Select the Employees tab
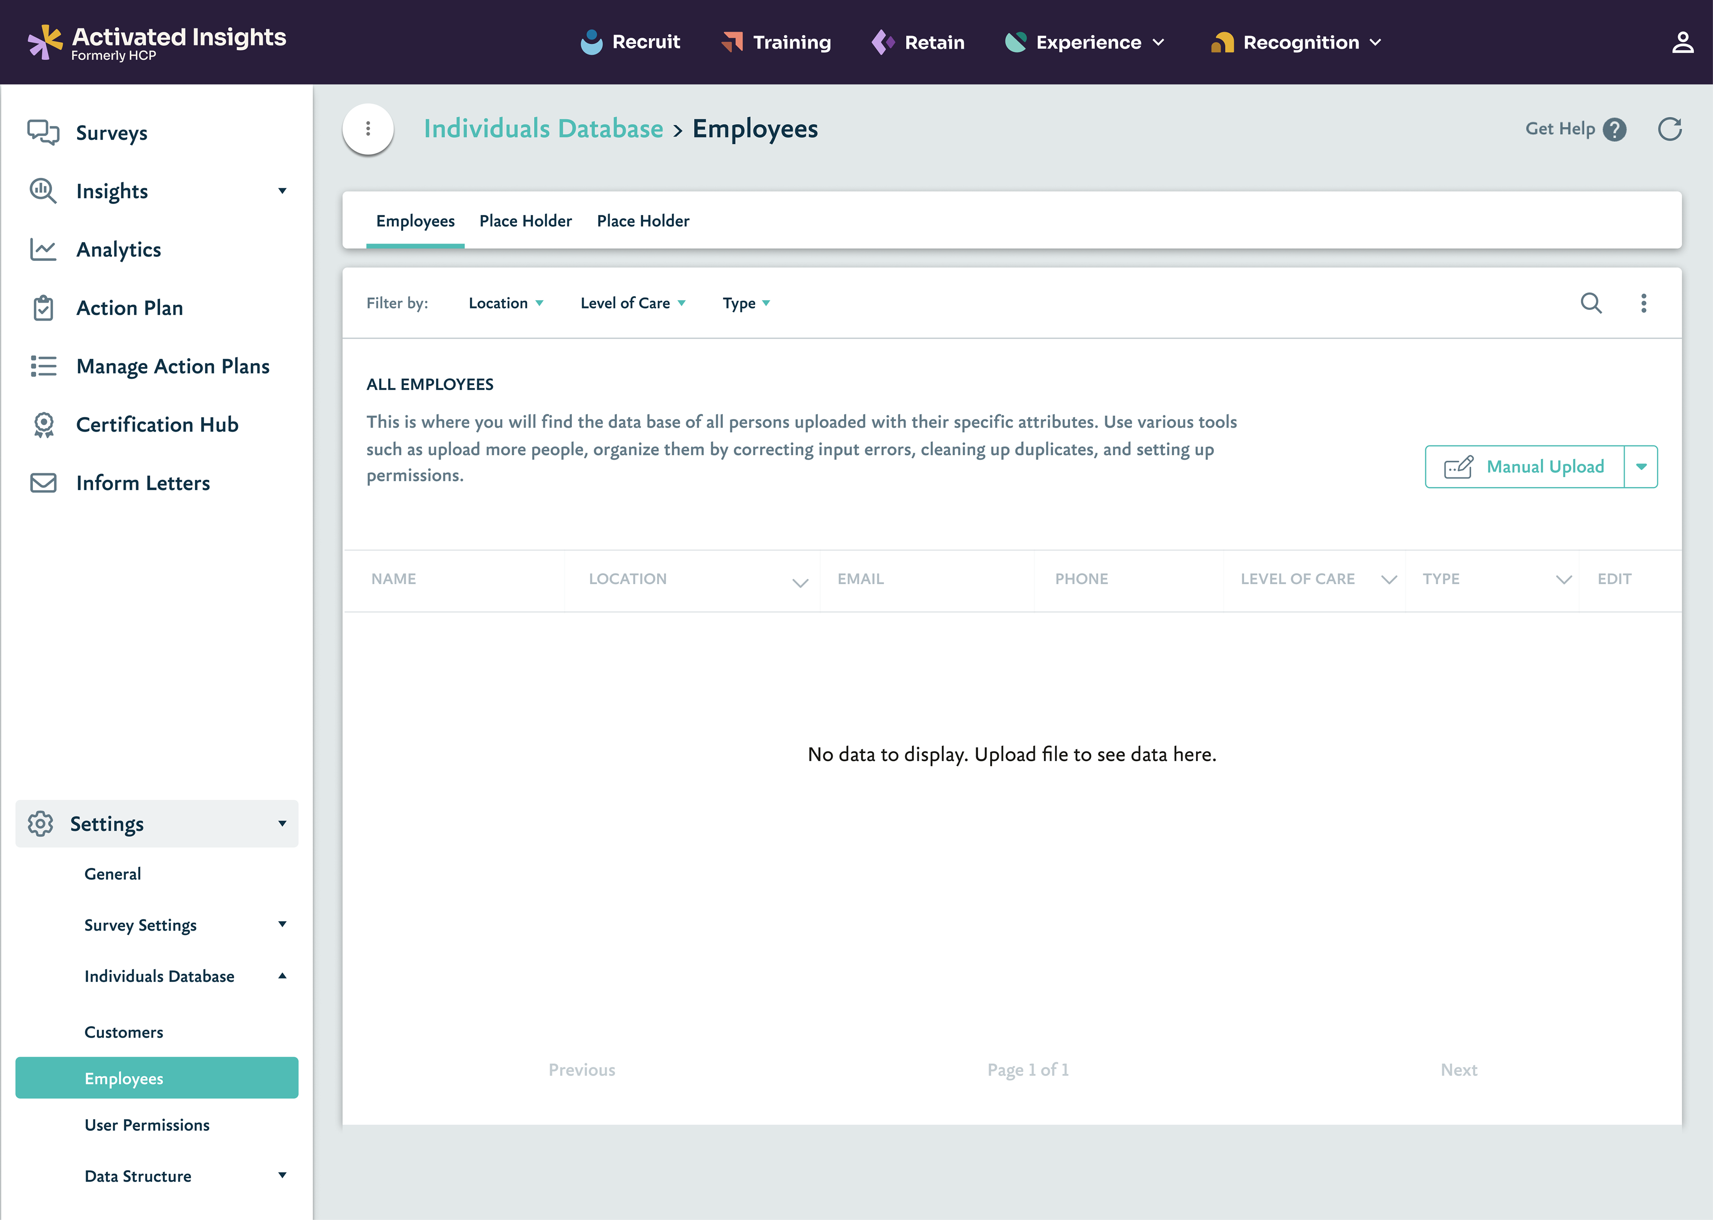Viewport: 1713px width, 1220px height. click(x=415, y=221)
